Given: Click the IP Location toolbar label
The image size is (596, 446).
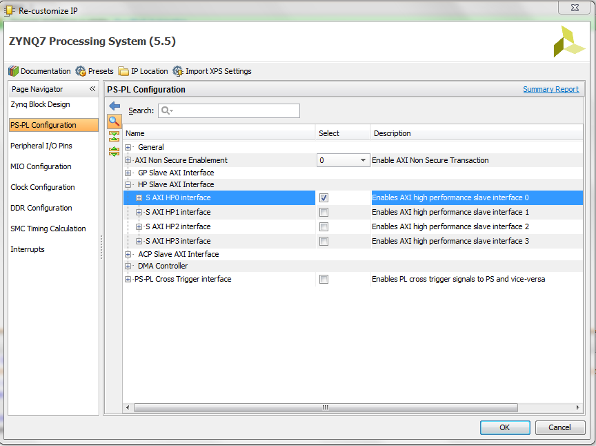Looking at the screenshot, I should 150,71.
